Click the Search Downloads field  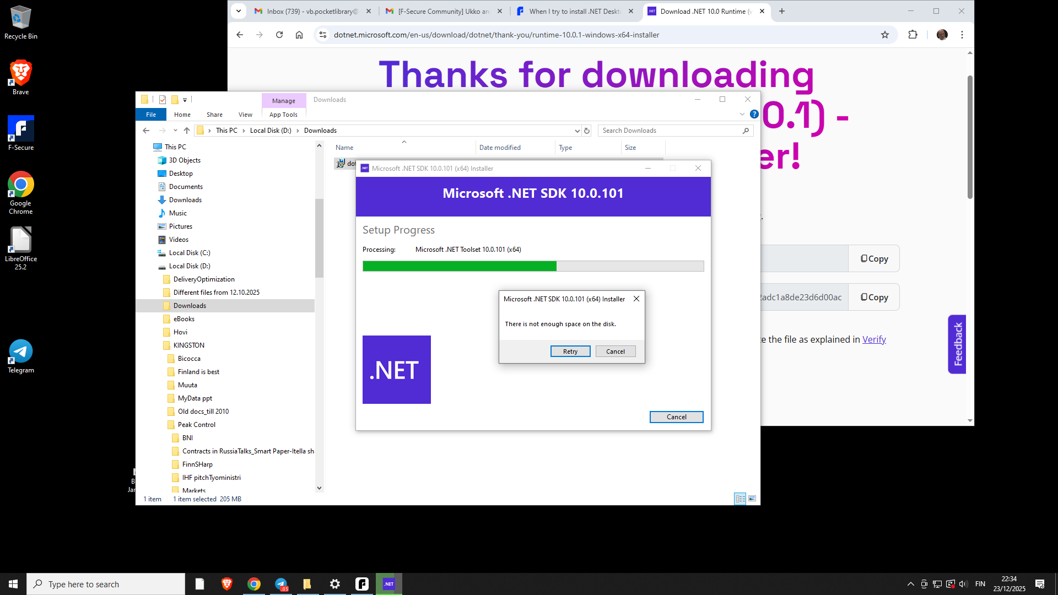[670, 131]
